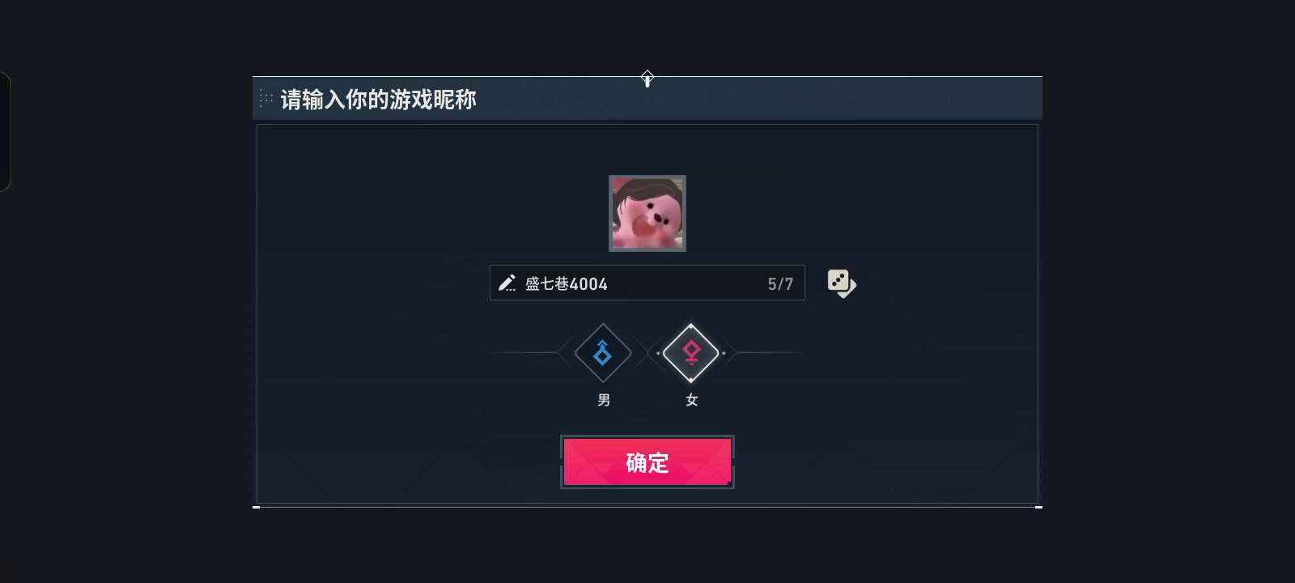Click the dotted grip icon beside the title

pos(266,99)
